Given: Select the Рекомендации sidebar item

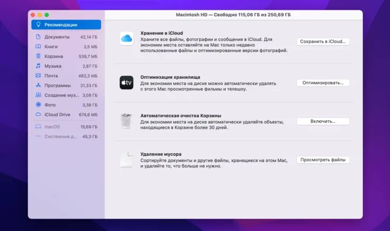Looking at the screenshot, I should pos(66,24).
